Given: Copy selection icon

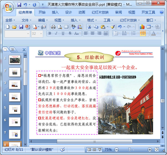Looking at the screenshot, I should pos(96,27).
